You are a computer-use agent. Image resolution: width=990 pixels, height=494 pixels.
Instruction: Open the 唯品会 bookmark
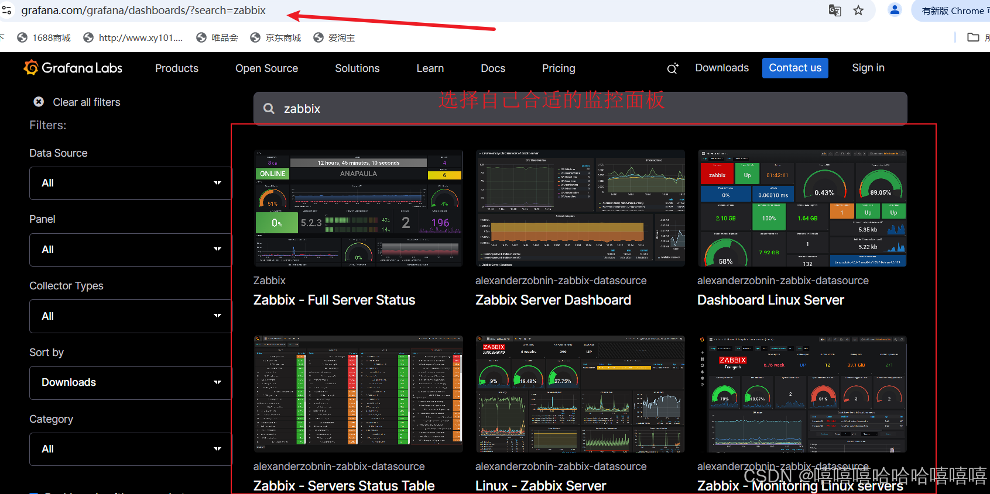[217, 37]
